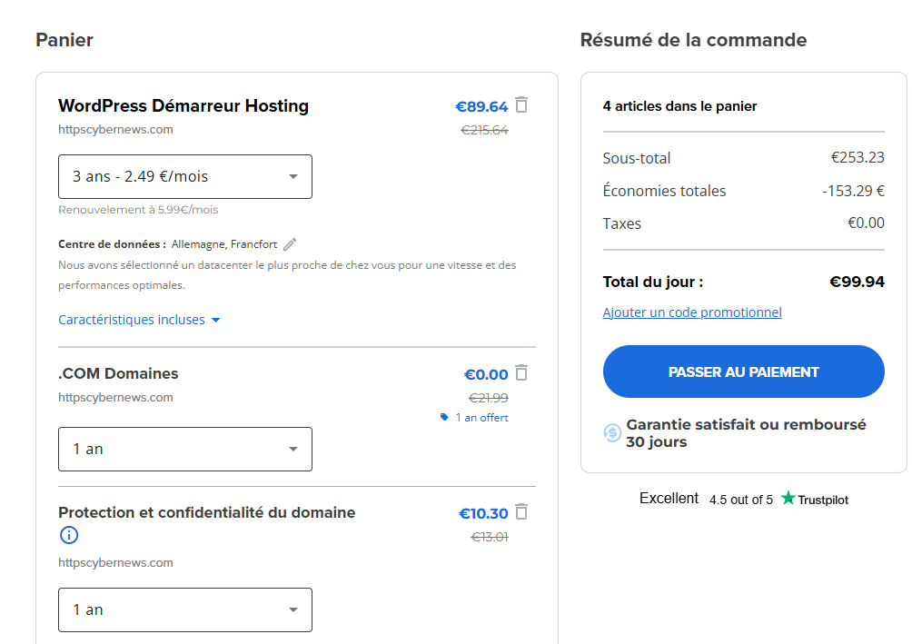The image size is (912, 644).
Task: Click Garantie satisfait ou remboursé text
Action: tap(747, 433)
